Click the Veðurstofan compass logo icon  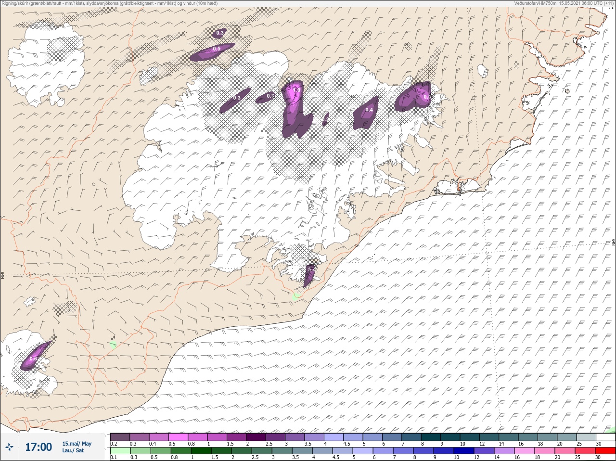(x=9, y=447)
